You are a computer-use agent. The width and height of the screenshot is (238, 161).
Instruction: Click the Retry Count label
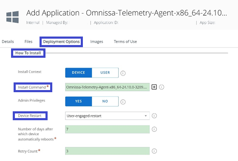point(28,151)
